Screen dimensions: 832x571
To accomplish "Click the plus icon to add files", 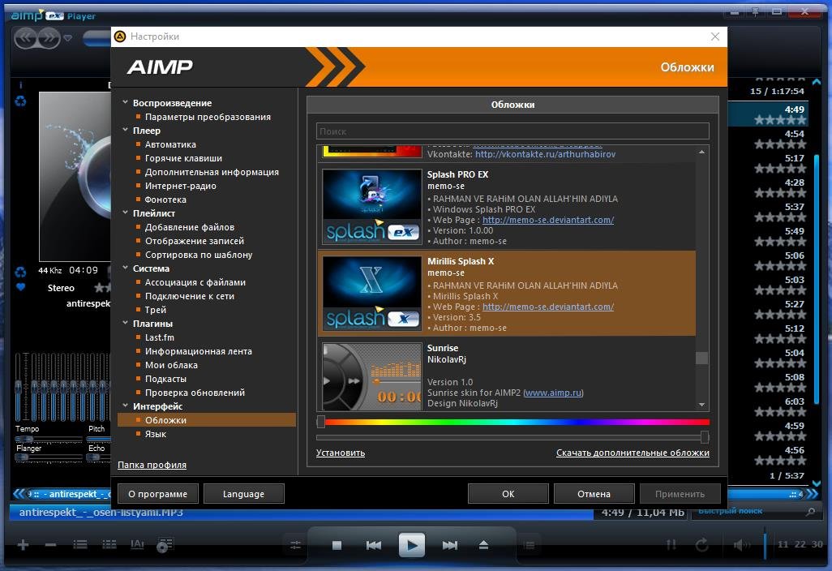I will click(23, 545).
